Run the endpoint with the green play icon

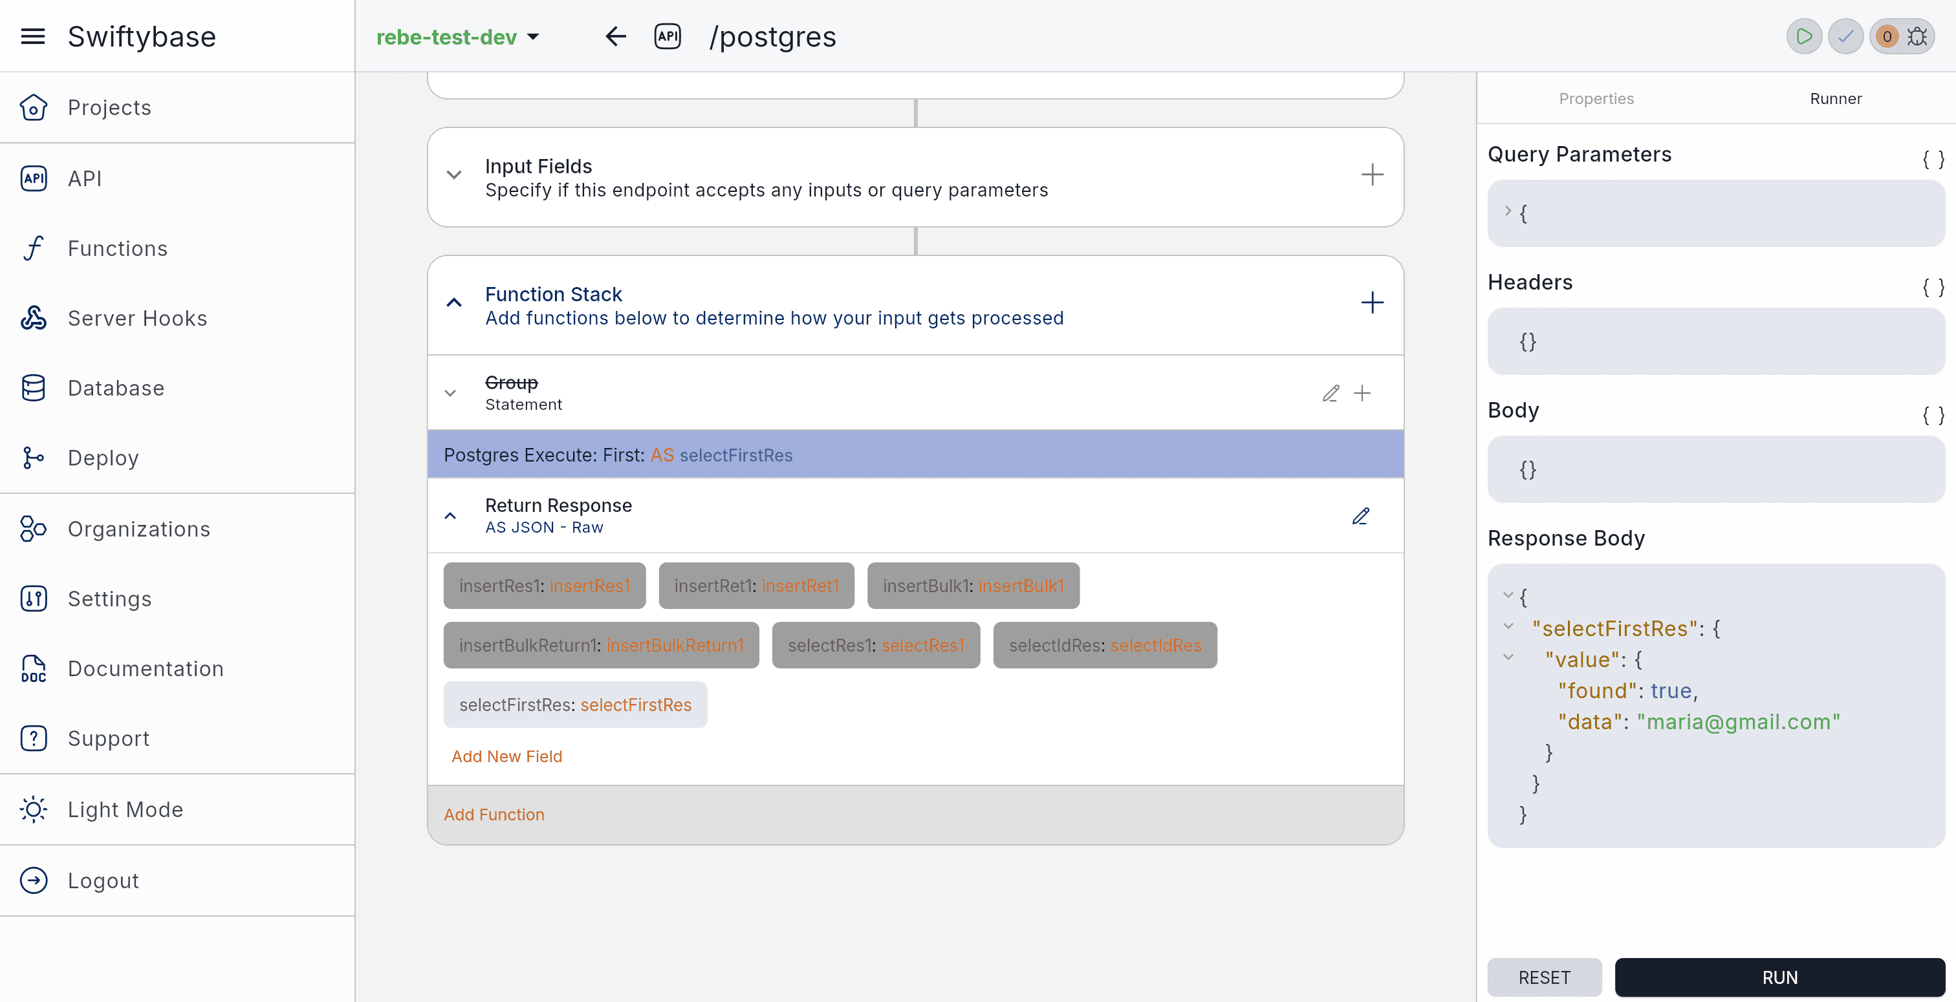point(1804,36)
